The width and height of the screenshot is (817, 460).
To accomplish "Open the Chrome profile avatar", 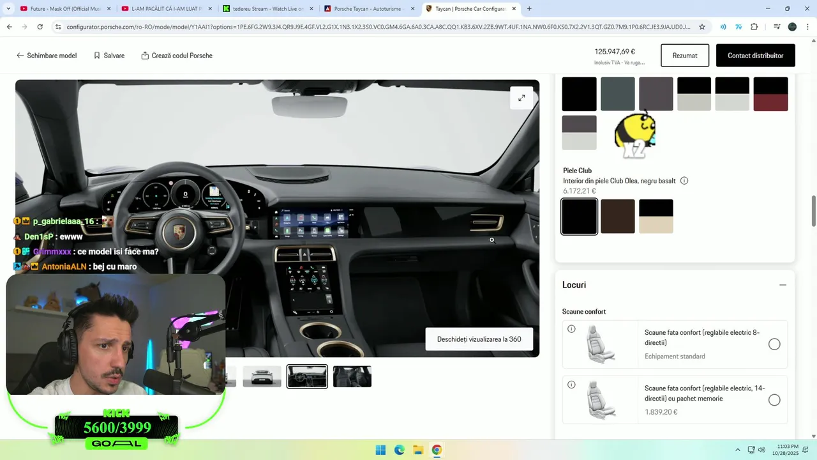I will click(792, 27).
